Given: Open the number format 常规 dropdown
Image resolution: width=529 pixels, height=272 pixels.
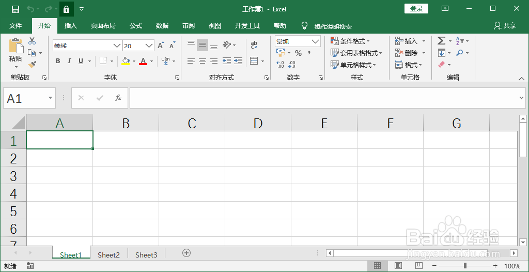Looking at the screenshot, I should click(316, 41).
